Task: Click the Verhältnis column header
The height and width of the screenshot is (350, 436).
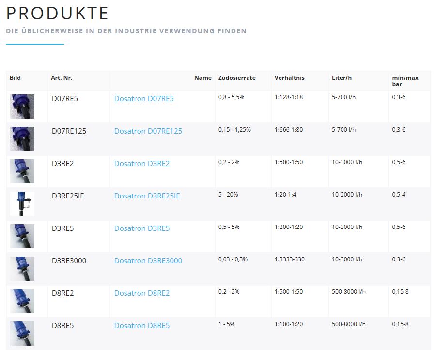Action: click(289, 78)
